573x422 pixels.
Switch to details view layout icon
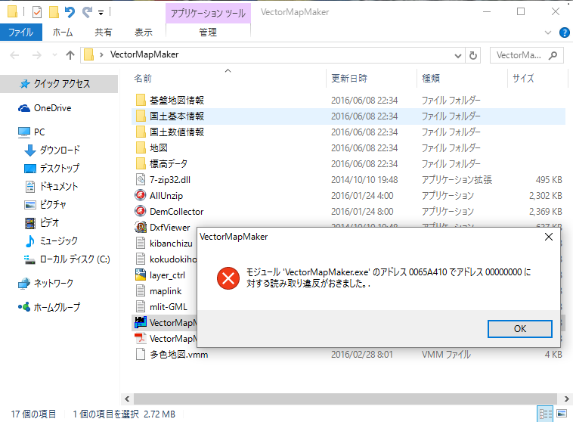(545, 414)
